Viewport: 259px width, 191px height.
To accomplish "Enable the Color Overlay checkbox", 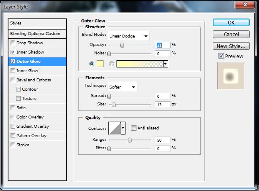I will click(x=13, y=117).
